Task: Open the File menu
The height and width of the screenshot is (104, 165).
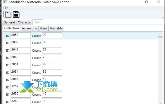Action: coord(6,8)
